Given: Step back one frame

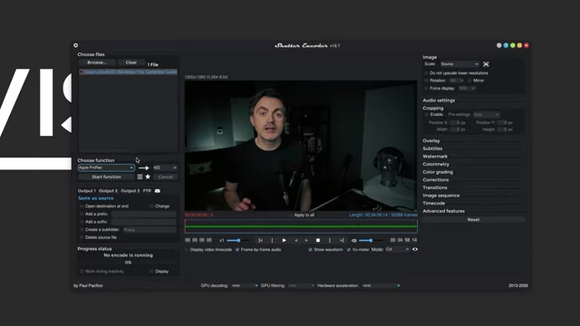Looking at the screenshot, I should point(296,240).
